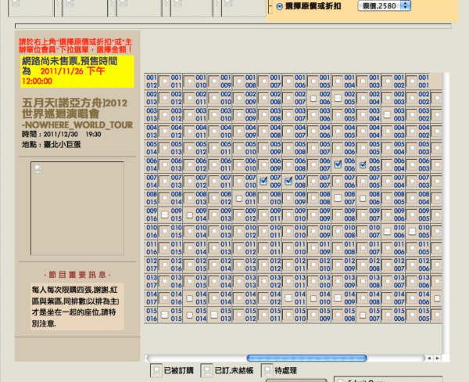Tick checkbox for row 015 seat 013
The image size is (469, 382).
pos(214,315)
